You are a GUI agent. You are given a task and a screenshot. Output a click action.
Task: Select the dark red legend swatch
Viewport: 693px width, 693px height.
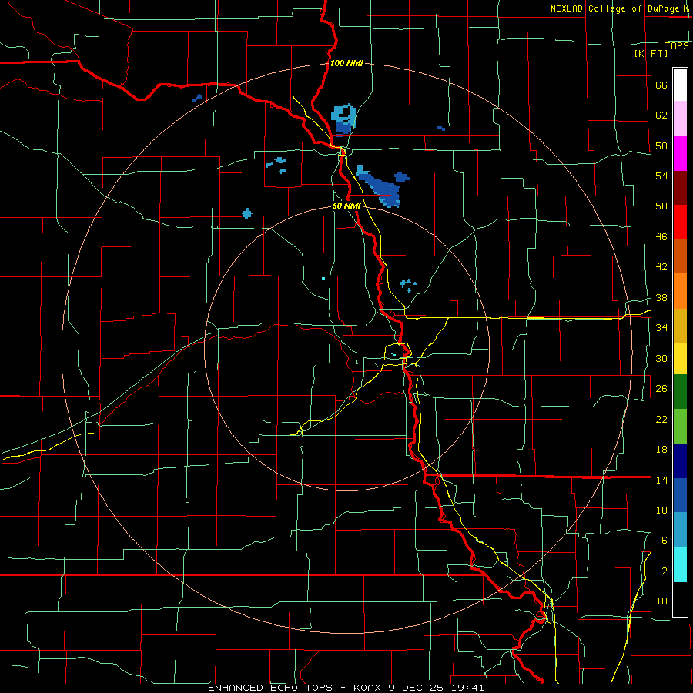click(x=680, y=188)
